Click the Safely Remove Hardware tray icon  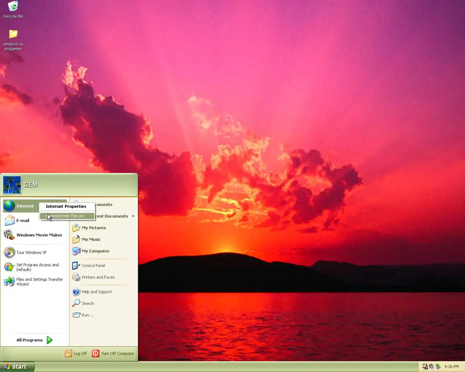(x=438, y=367)
